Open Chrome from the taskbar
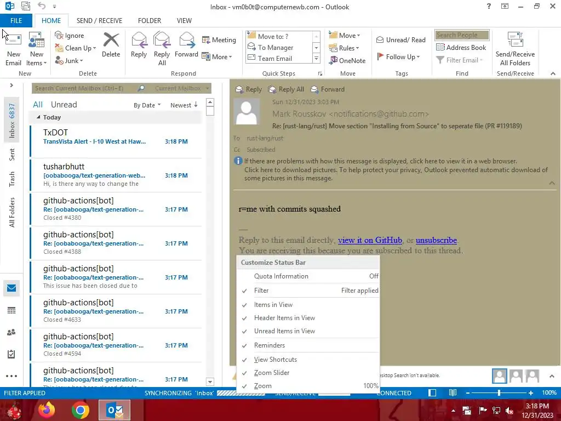 (x=81, y=410)
